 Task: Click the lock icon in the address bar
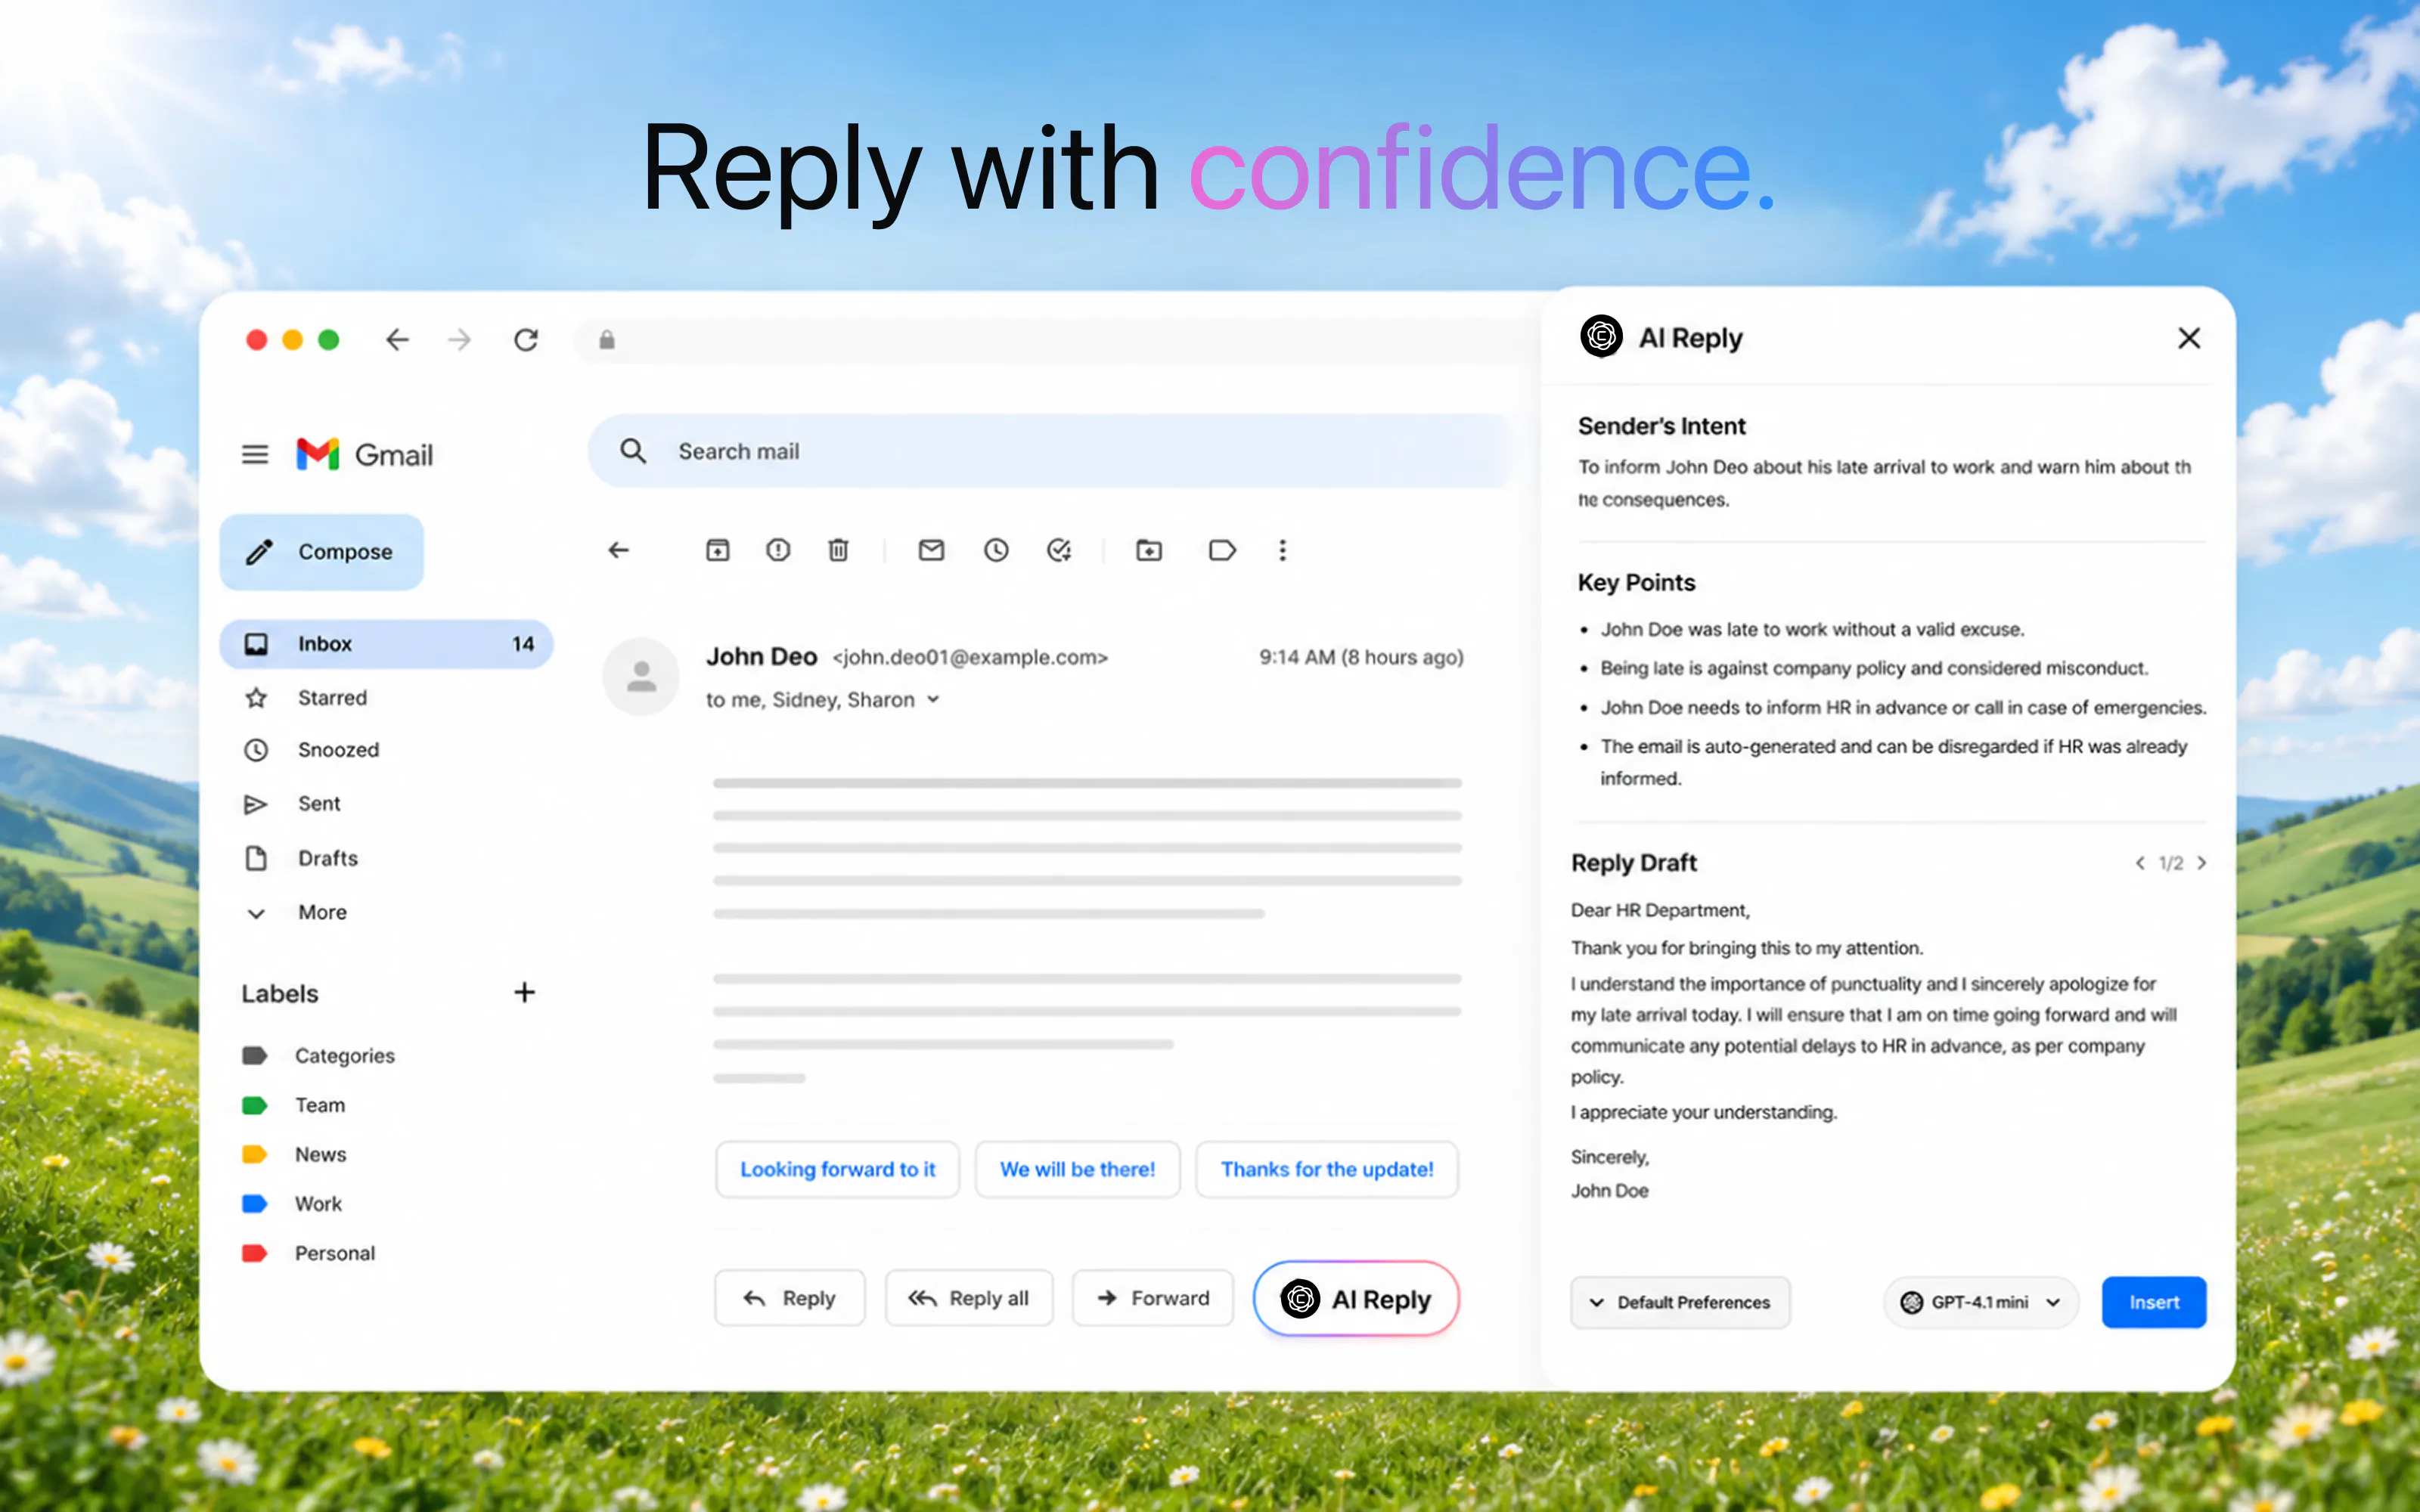click(x=607, y=340)
